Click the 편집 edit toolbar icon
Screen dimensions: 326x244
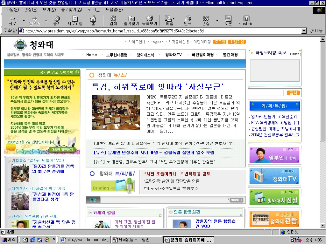pos(206,21)
